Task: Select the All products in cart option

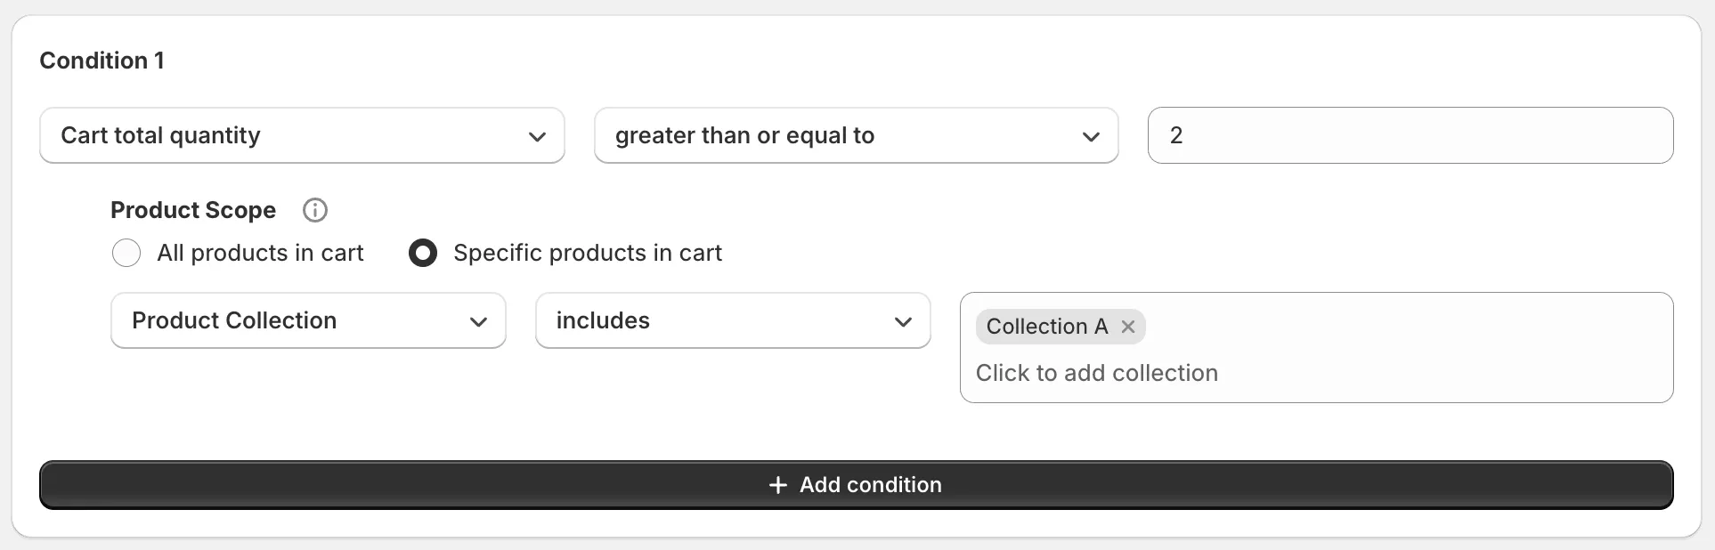Action: (126, 253)
